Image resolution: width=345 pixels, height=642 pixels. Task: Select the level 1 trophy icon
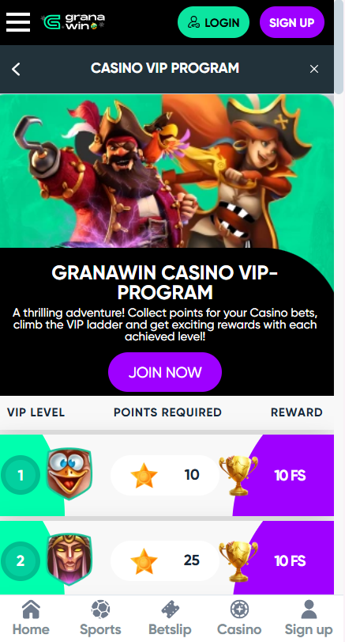coord(238,475)
